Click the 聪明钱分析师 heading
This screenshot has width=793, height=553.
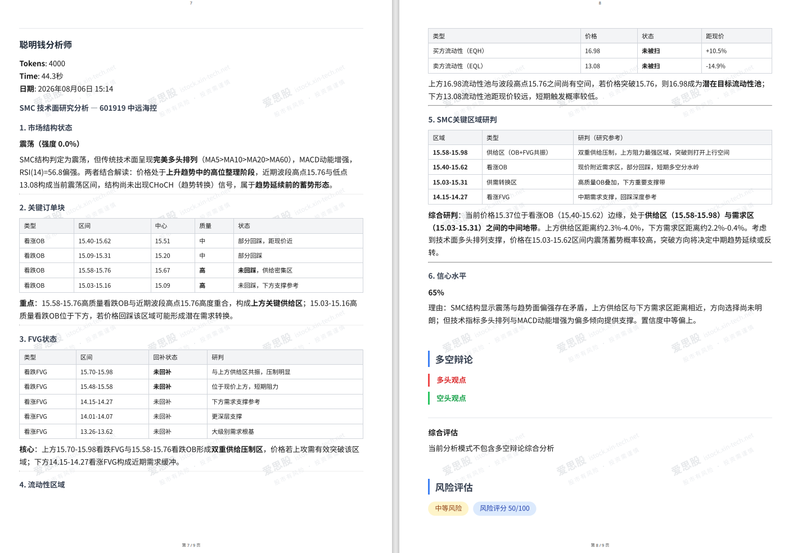[x=46, y=45]
